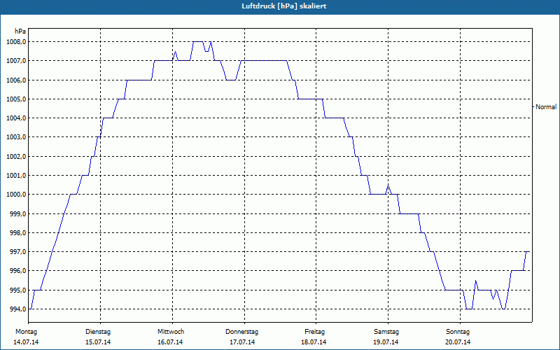Image resolution: width=560 pixels, height=350 pixels.
Task: Select the 'Freitag' day label
Action: 314,332
